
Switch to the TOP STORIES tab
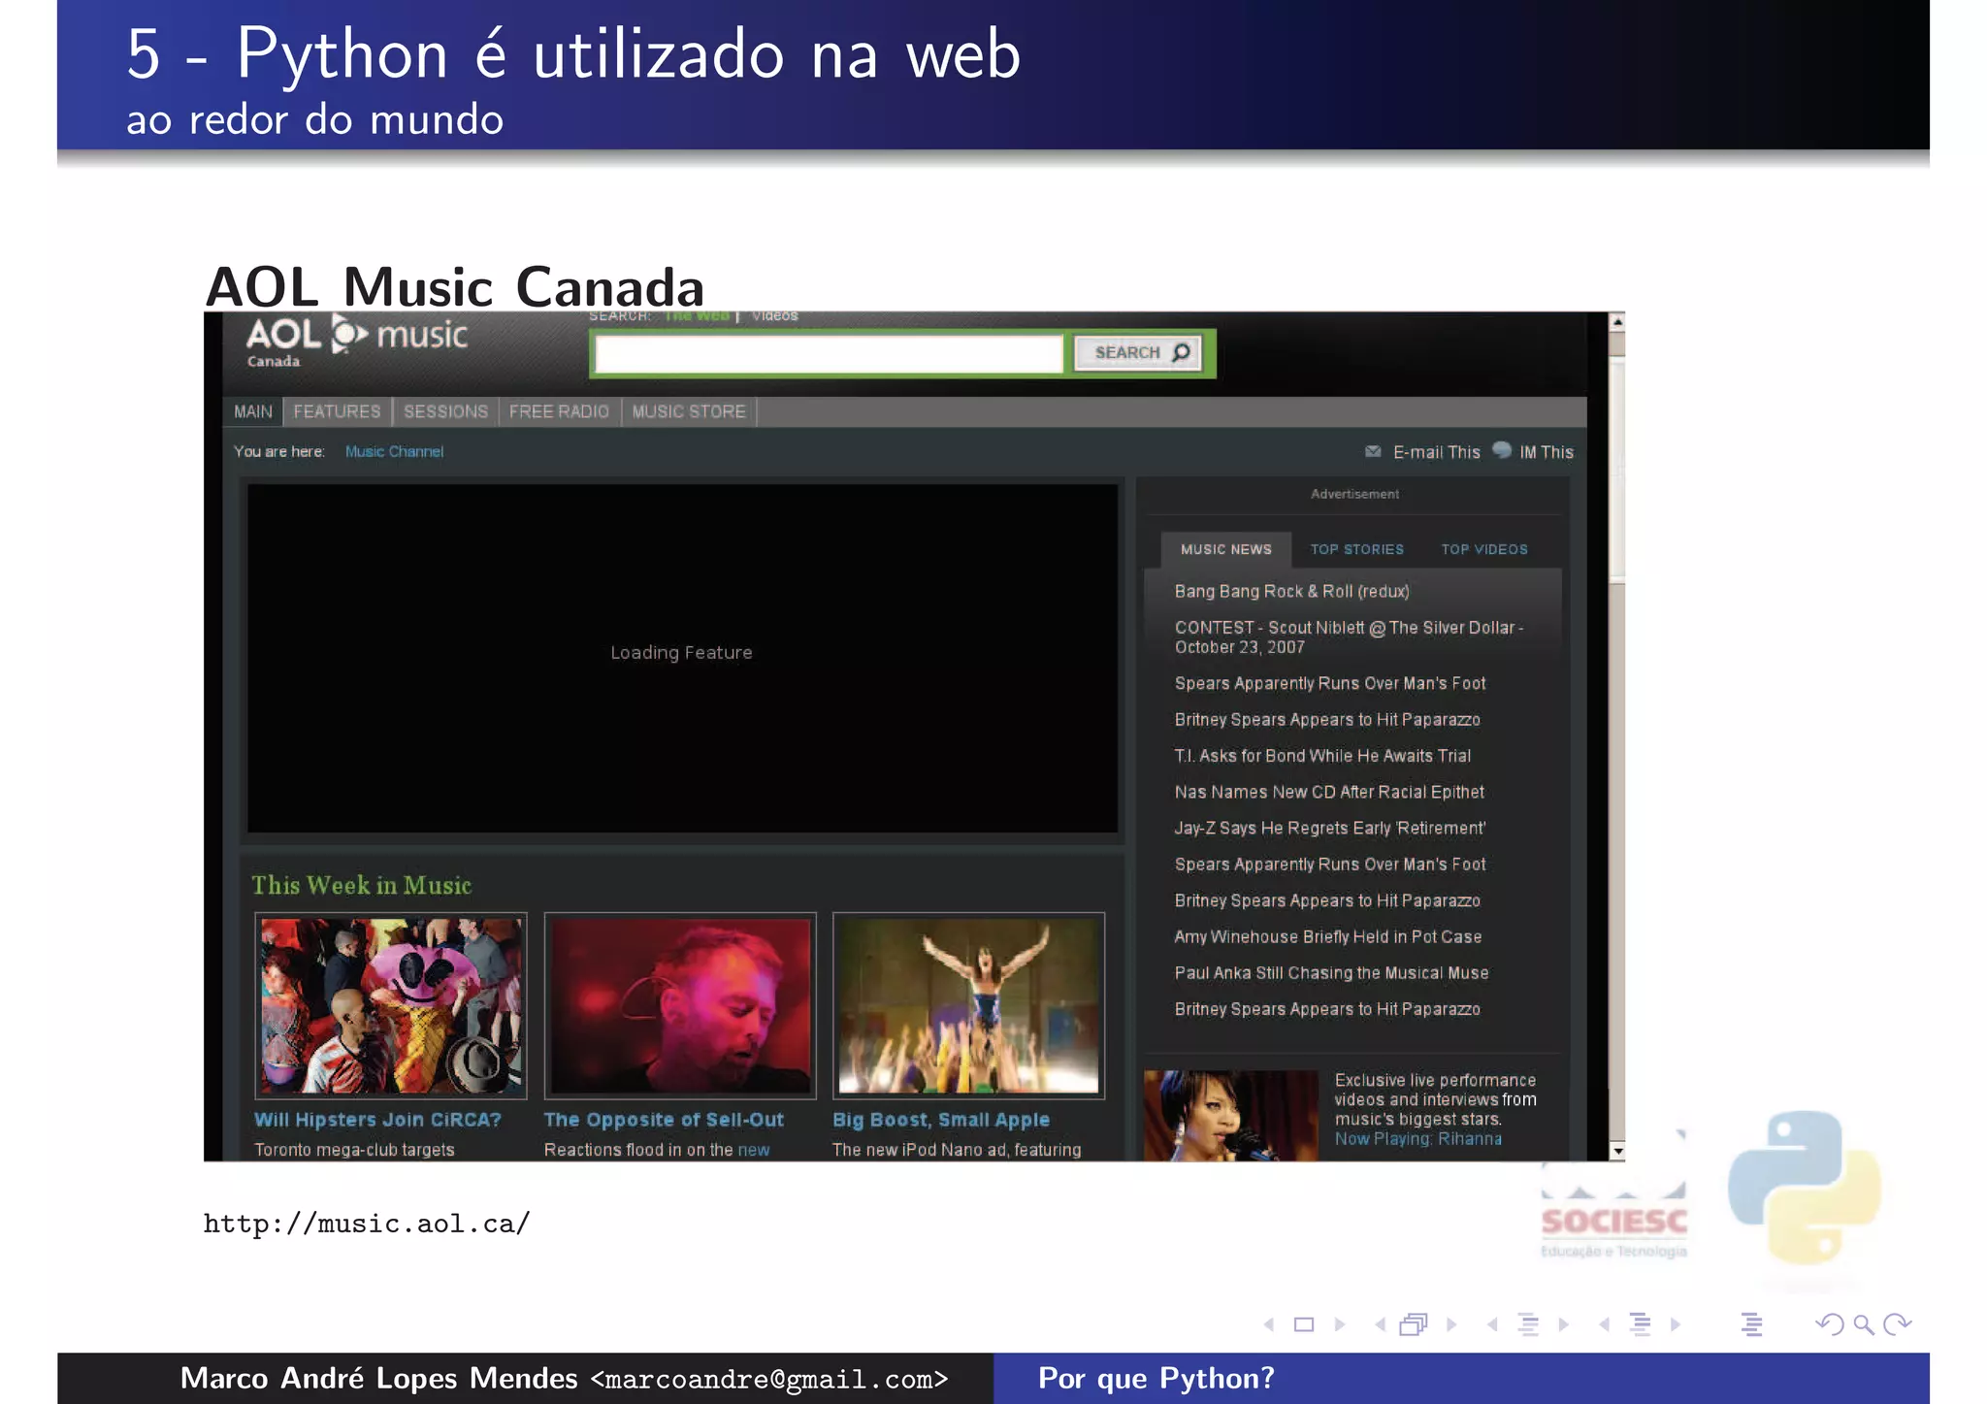[1356, 549]
